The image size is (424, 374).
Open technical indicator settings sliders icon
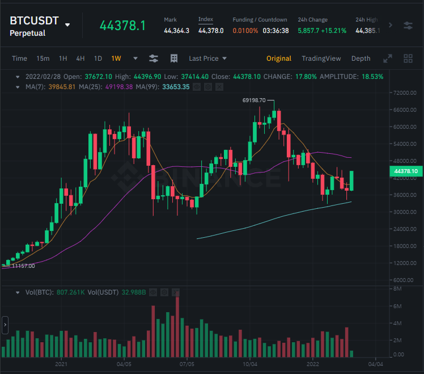(x=154, y=58)
